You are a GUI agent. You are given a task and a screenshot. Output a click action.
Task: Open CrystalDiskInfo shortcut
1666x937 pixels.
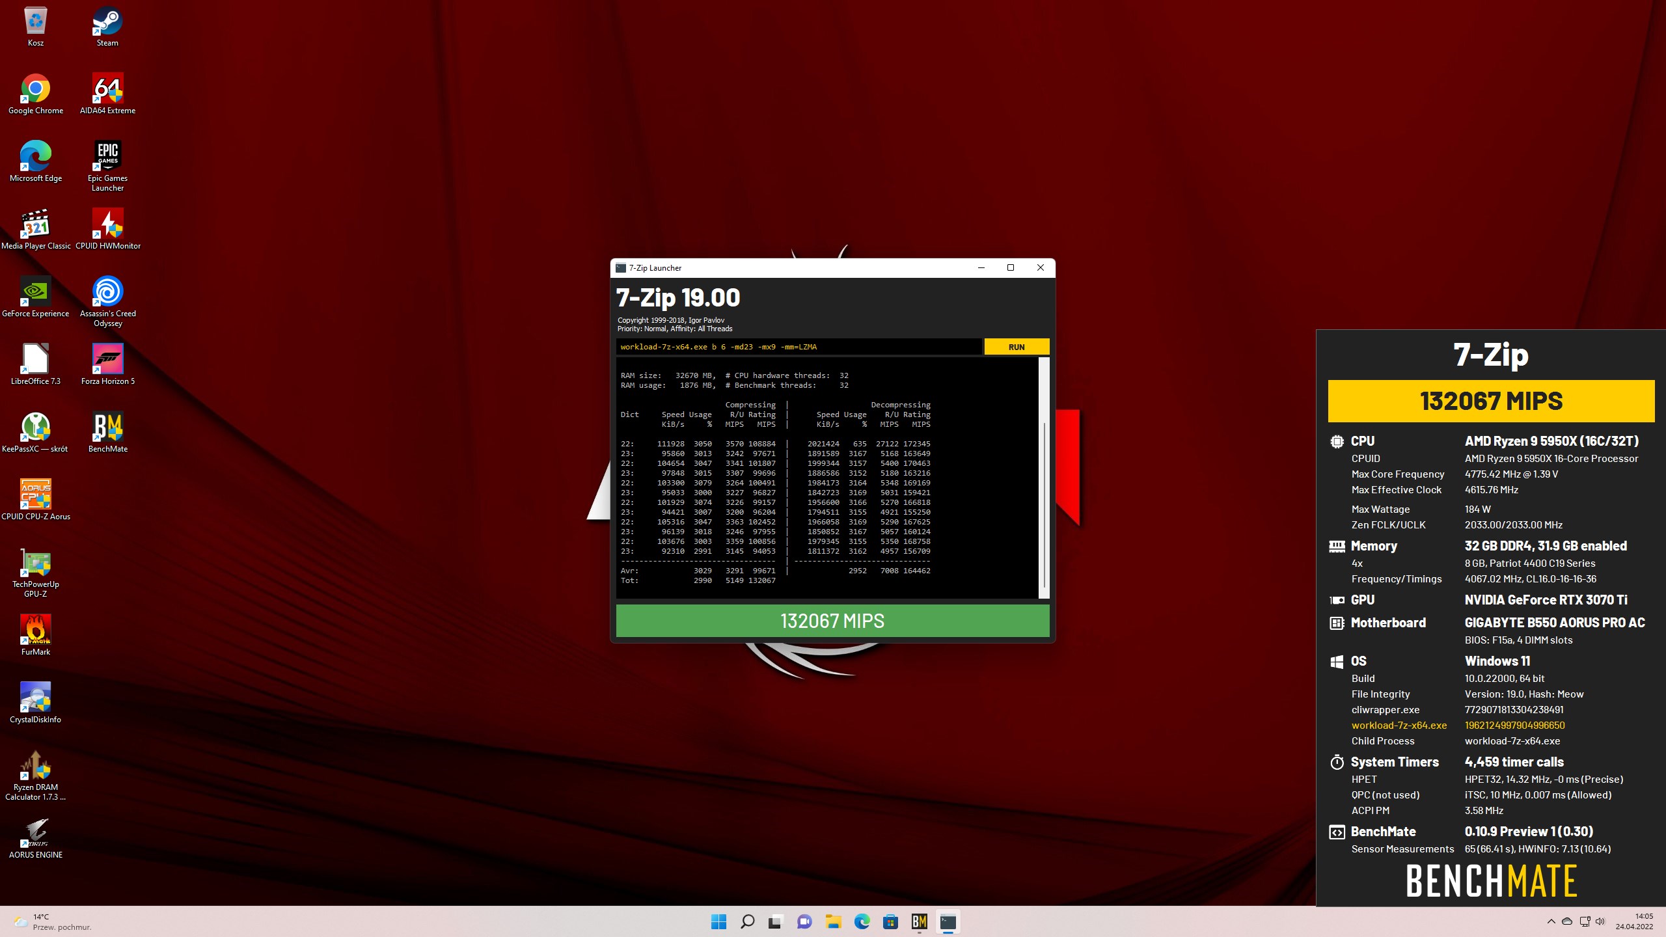[x=36, y=703]
